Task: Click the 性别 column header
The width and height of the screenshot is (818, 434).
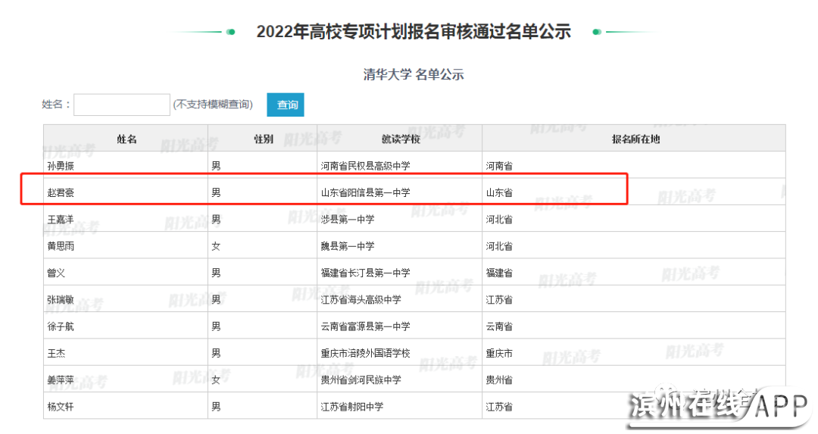Action: [x=263, y=139]
